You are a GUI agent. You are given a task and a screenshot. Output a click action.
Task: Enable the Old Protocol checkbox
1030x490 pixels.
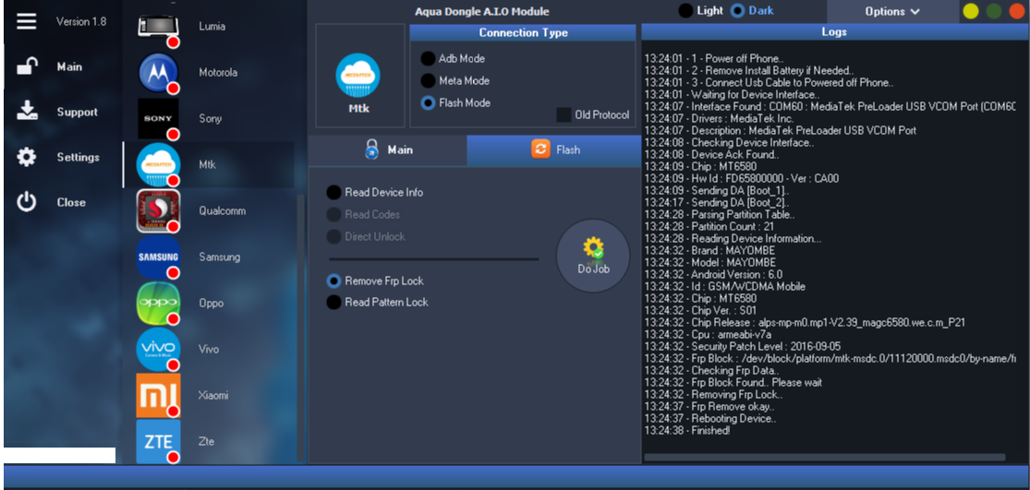pos(563,114)
